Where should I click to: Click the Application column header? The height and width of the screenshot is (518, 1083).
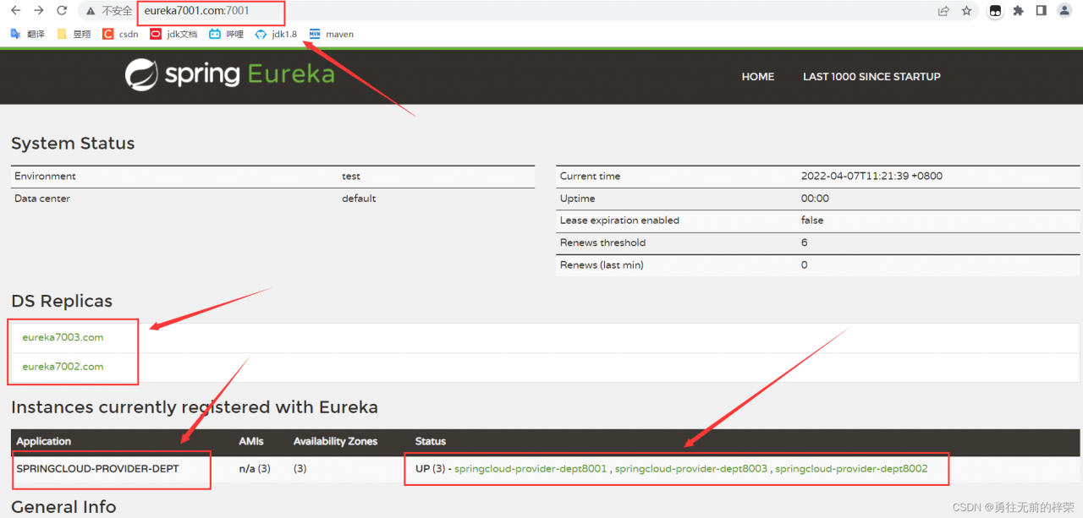[44, 441]
